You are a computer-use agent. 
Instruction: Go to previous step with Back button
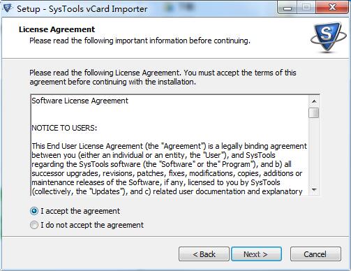coord(204,254)
